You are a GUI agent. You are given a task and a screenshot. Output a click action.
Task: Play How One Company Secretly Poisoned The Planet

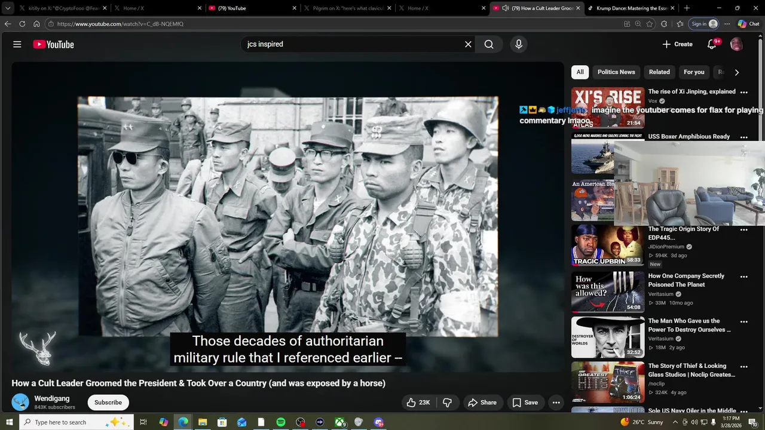tap(608, 292)
